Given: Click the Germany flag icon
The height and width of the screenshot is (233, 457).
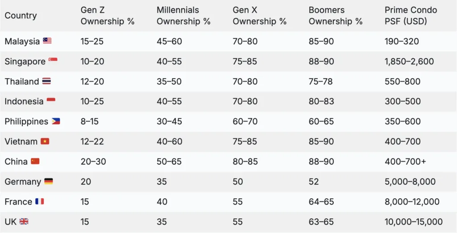Looking at the screenshot, I should [49, 181].
